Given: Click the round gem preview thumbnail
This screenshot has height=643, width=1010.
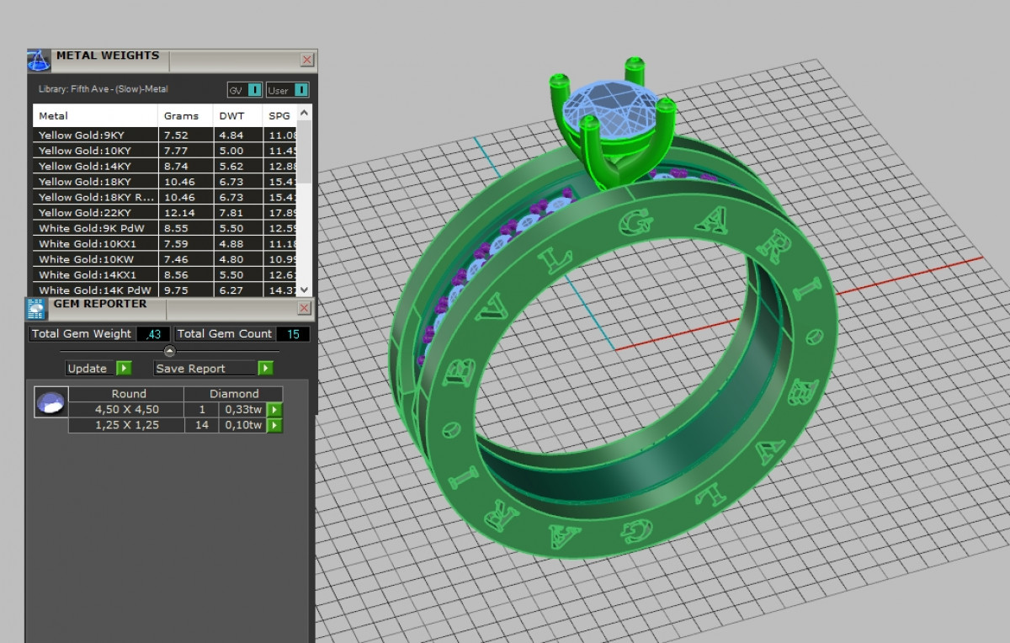Looking at the screenshot, I should (x=50, y=402).
